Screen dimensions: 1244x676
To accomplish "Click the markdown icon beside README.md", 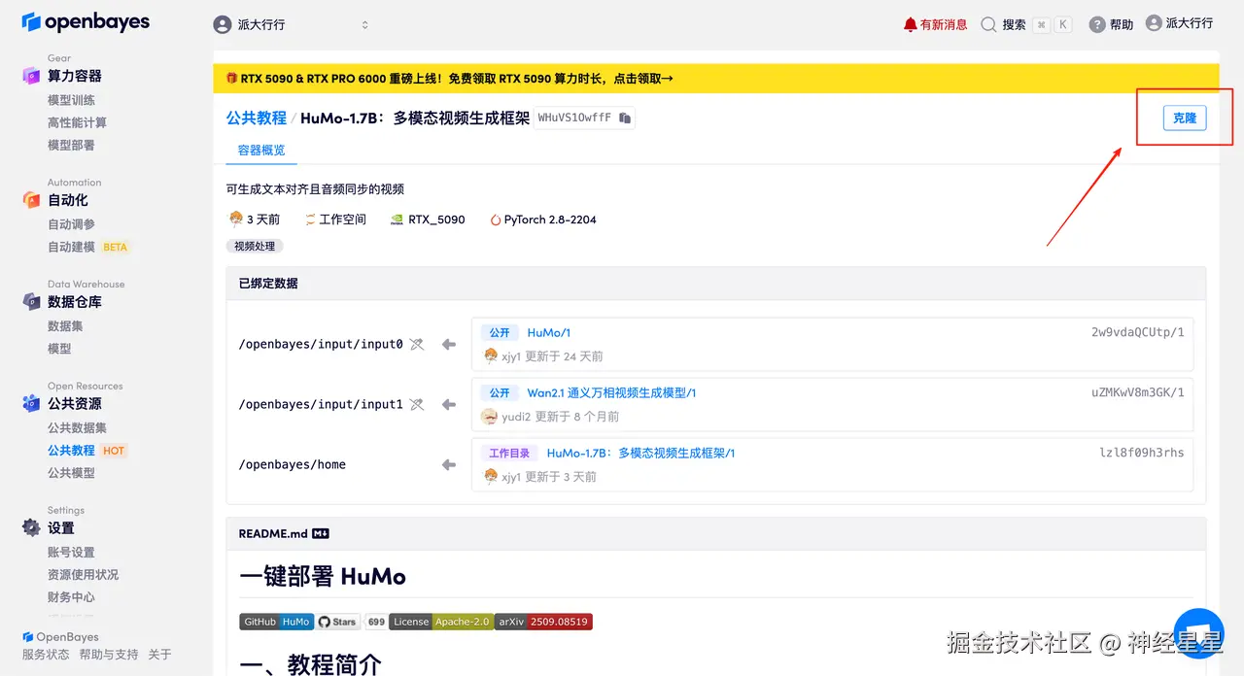I will coord(321,533).
